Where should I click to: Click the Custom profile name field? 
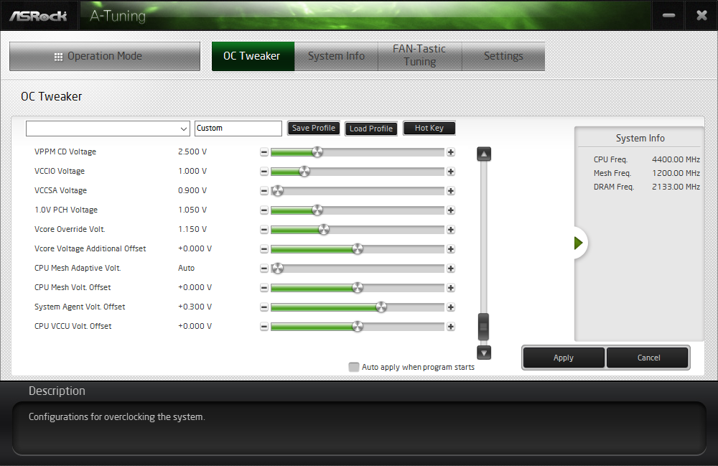238,129
